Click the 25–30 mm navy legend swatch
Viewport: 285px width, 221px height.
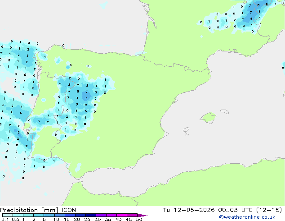point(91,215)
